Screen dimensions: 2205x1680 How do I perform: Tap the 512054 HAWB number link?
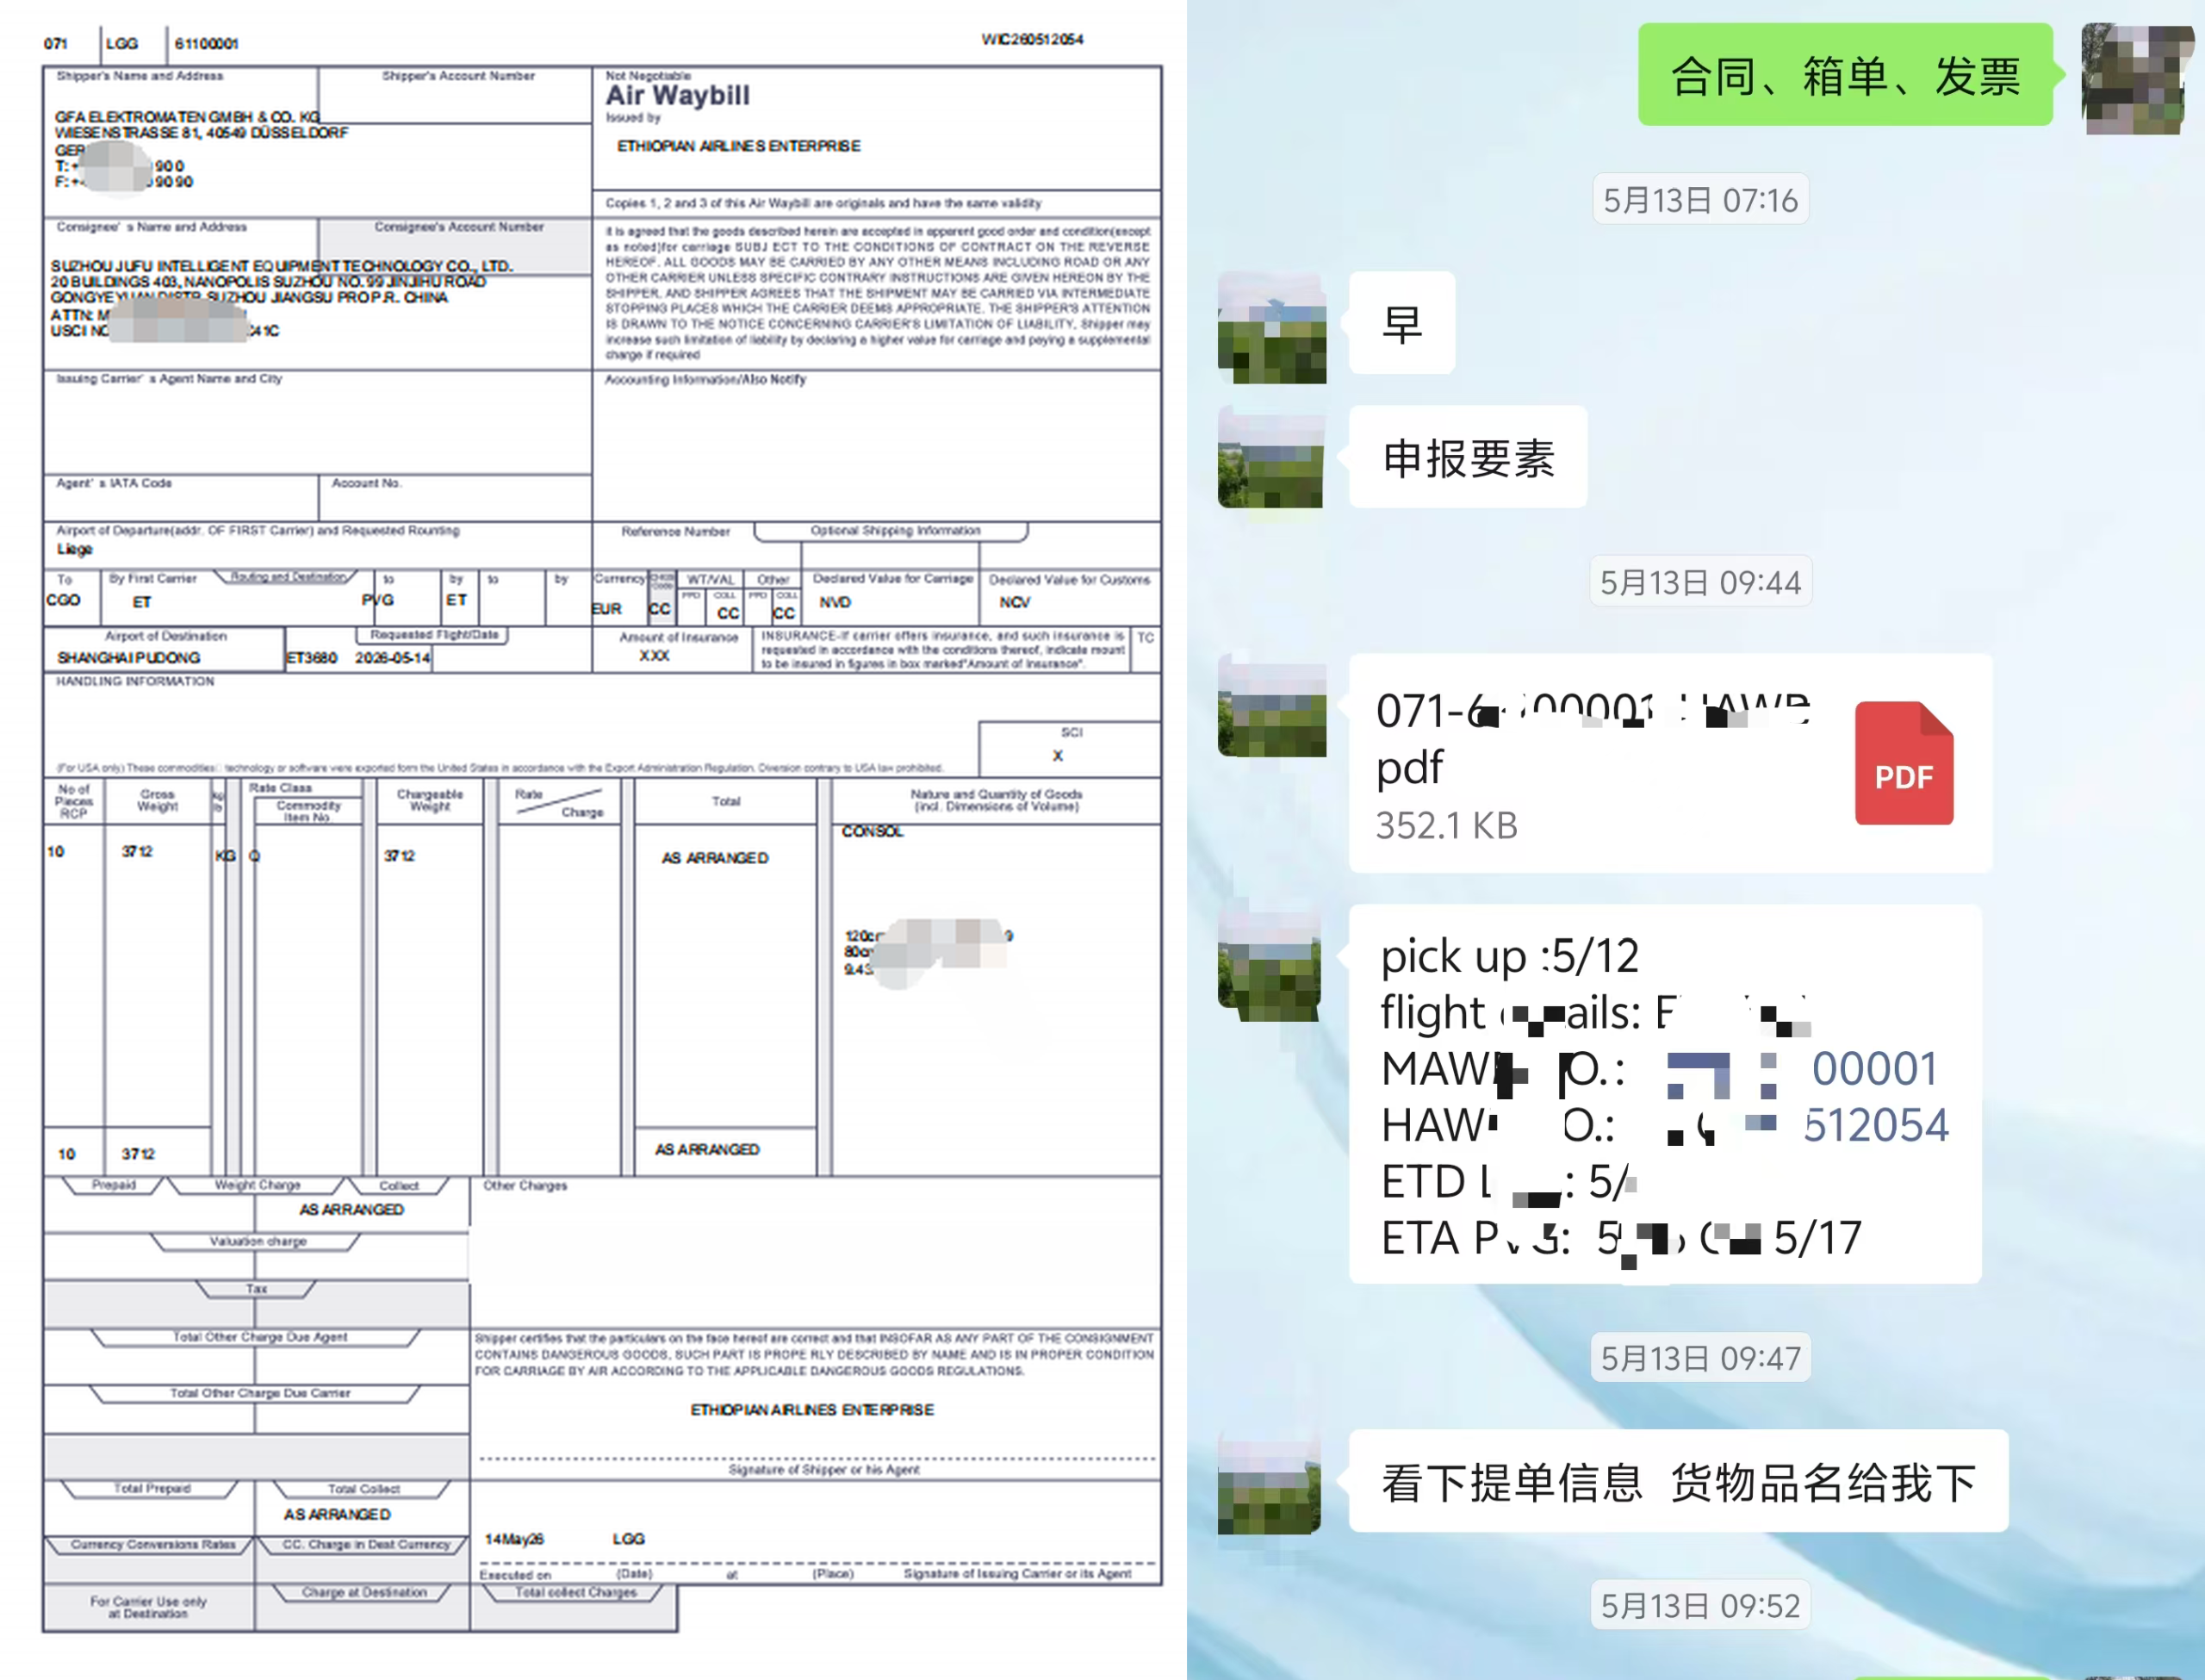1875,1126
